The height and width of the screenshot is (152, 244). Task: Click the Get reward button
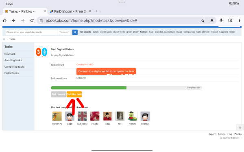coord(58,94)
